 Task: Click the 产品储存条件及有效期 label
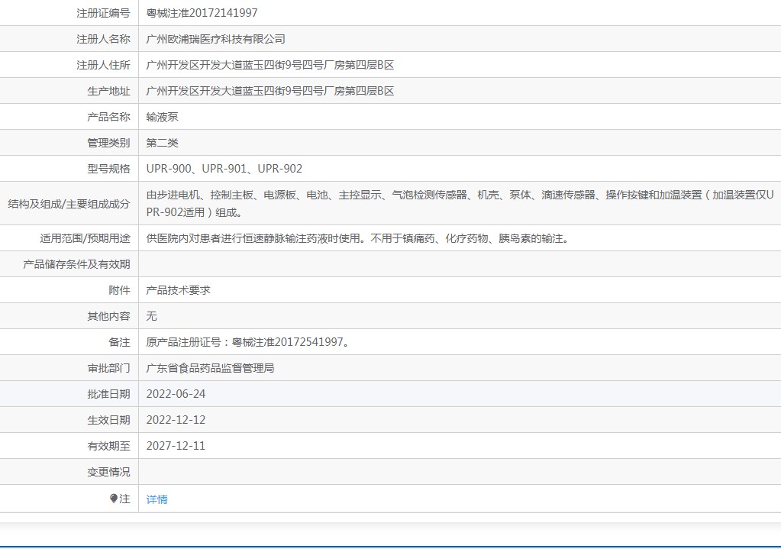(x=76, y=264)
